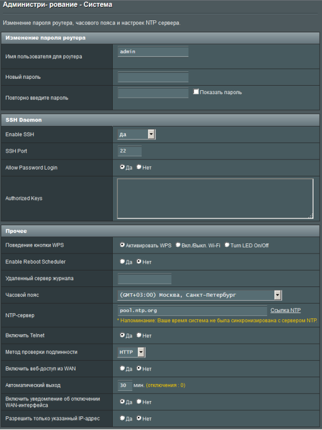Click the NTP-сервер field with pool.ntp.org
Viewport: 322px width, 430px height.
pyautogui.click(x=192, y=310)
